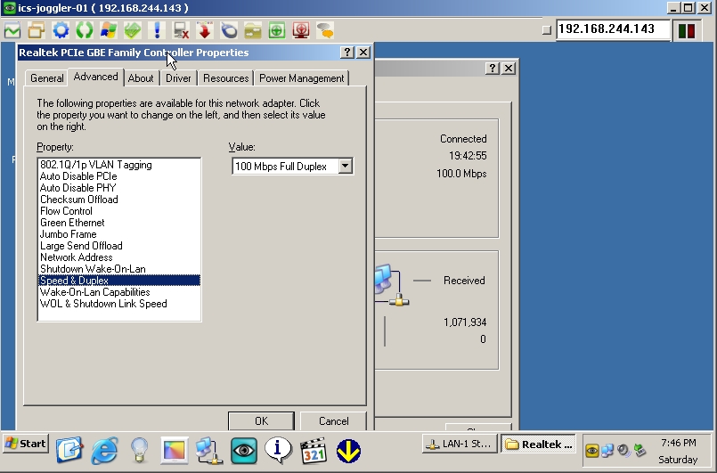Screen dimensions: 717x473
Task: Click the red steering wheel monitor icon
Action: point(301,30)
